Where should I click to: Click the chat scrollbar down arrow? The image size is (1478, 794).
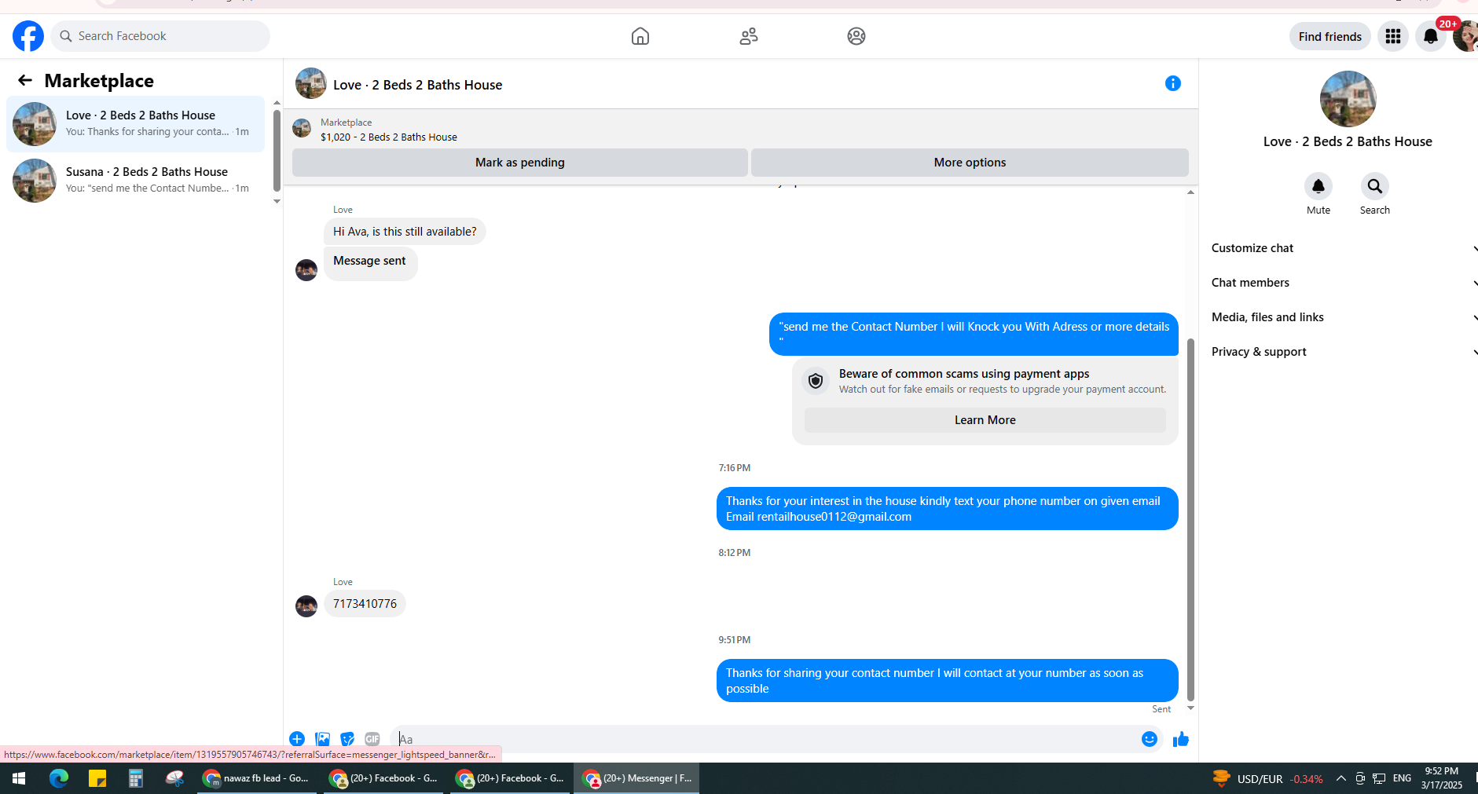[1190, 708]
